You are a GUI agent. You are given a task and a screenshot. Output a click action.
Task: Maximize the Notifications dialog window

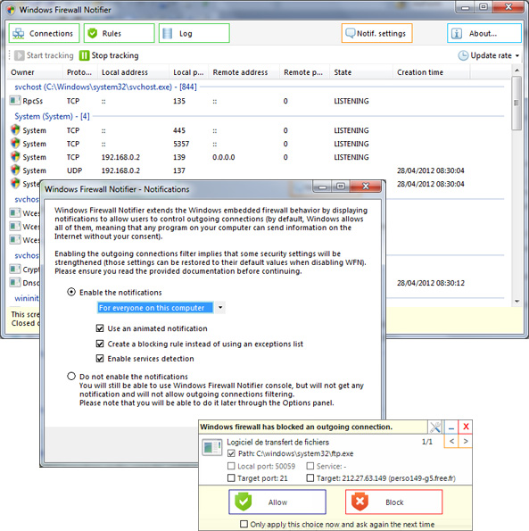click(341, 187)
